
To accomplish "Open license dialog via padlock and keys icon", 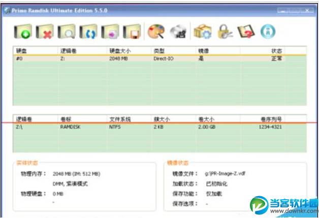I will tap(225, 32).
